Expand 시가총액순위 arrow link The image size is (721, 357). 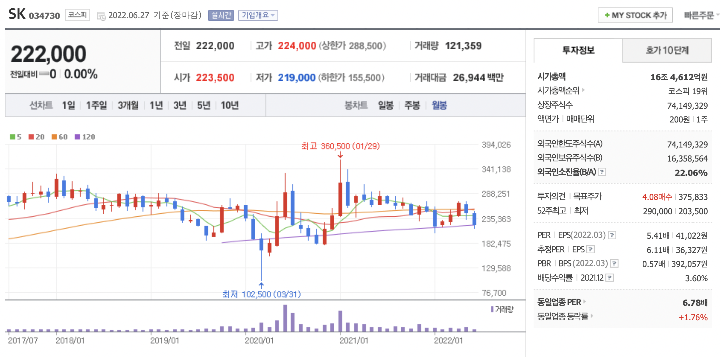pyautogui.click(x=583, y=90)
